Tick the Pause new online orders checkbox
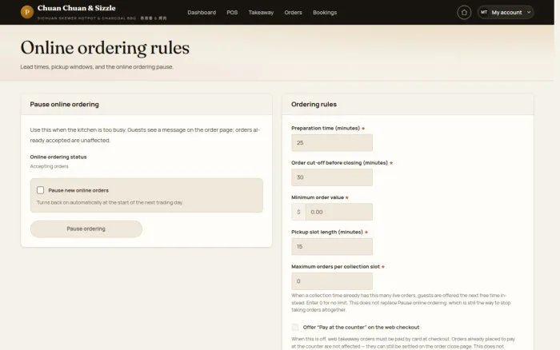 click(x=40, y=190)
